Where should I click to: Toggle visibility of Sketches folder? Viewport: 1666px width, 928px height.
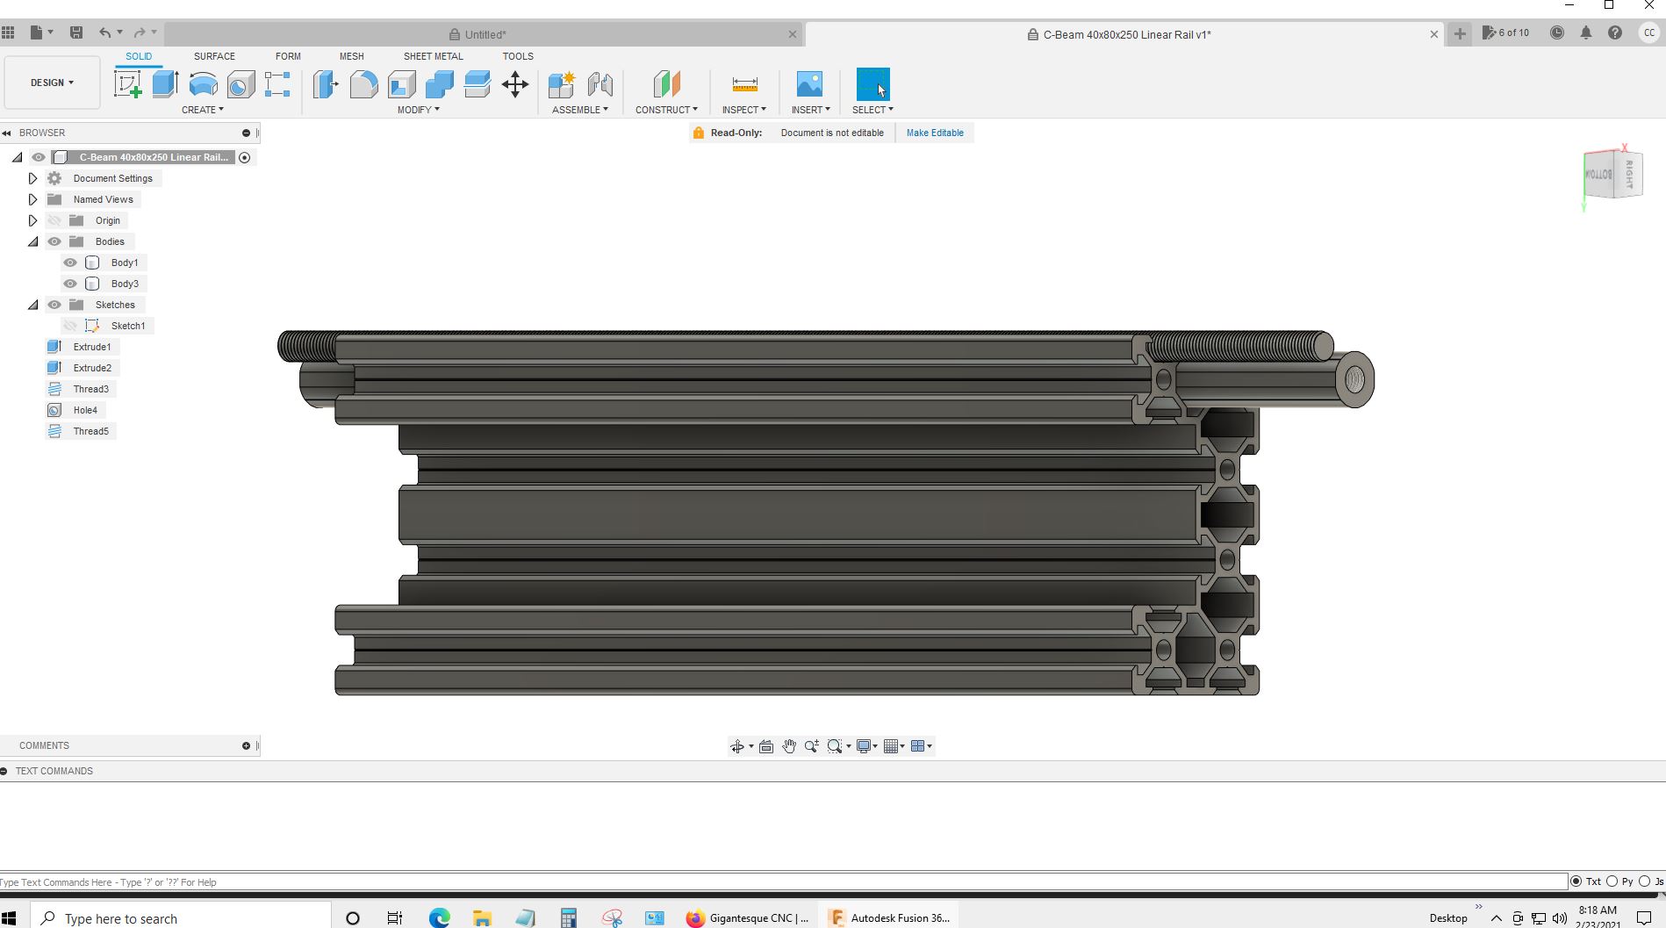tap(54, 305)
